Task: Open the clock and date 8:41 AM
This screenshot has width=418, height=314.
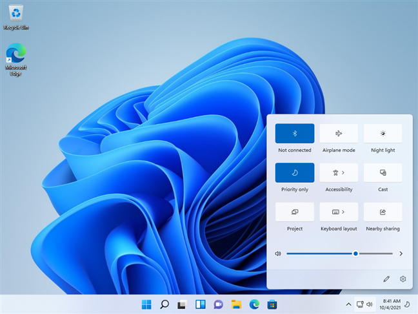Action: click(390, 304)
